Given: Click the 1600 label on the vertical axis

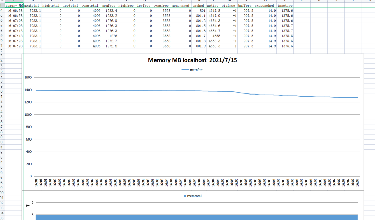Looking at the screenshot, I should (x=28, y=78).
